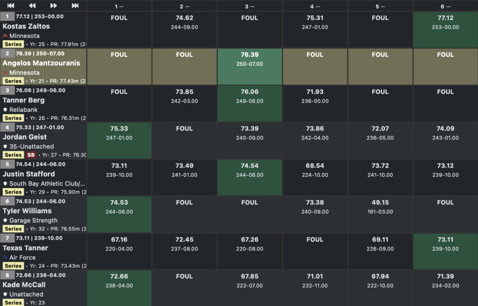Viewport: 478px width, 306px height.
Task: Jump to first page of results
Action: 11,6
